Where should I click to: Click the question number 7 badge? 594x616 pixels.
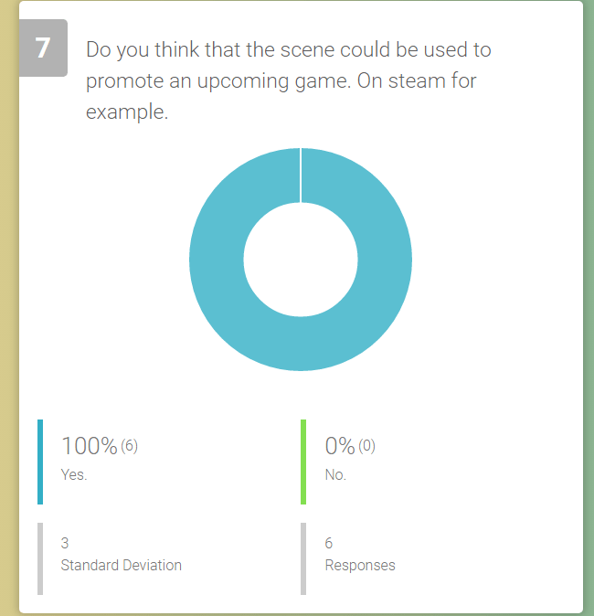pyautogui.click(x=43, y=48)
